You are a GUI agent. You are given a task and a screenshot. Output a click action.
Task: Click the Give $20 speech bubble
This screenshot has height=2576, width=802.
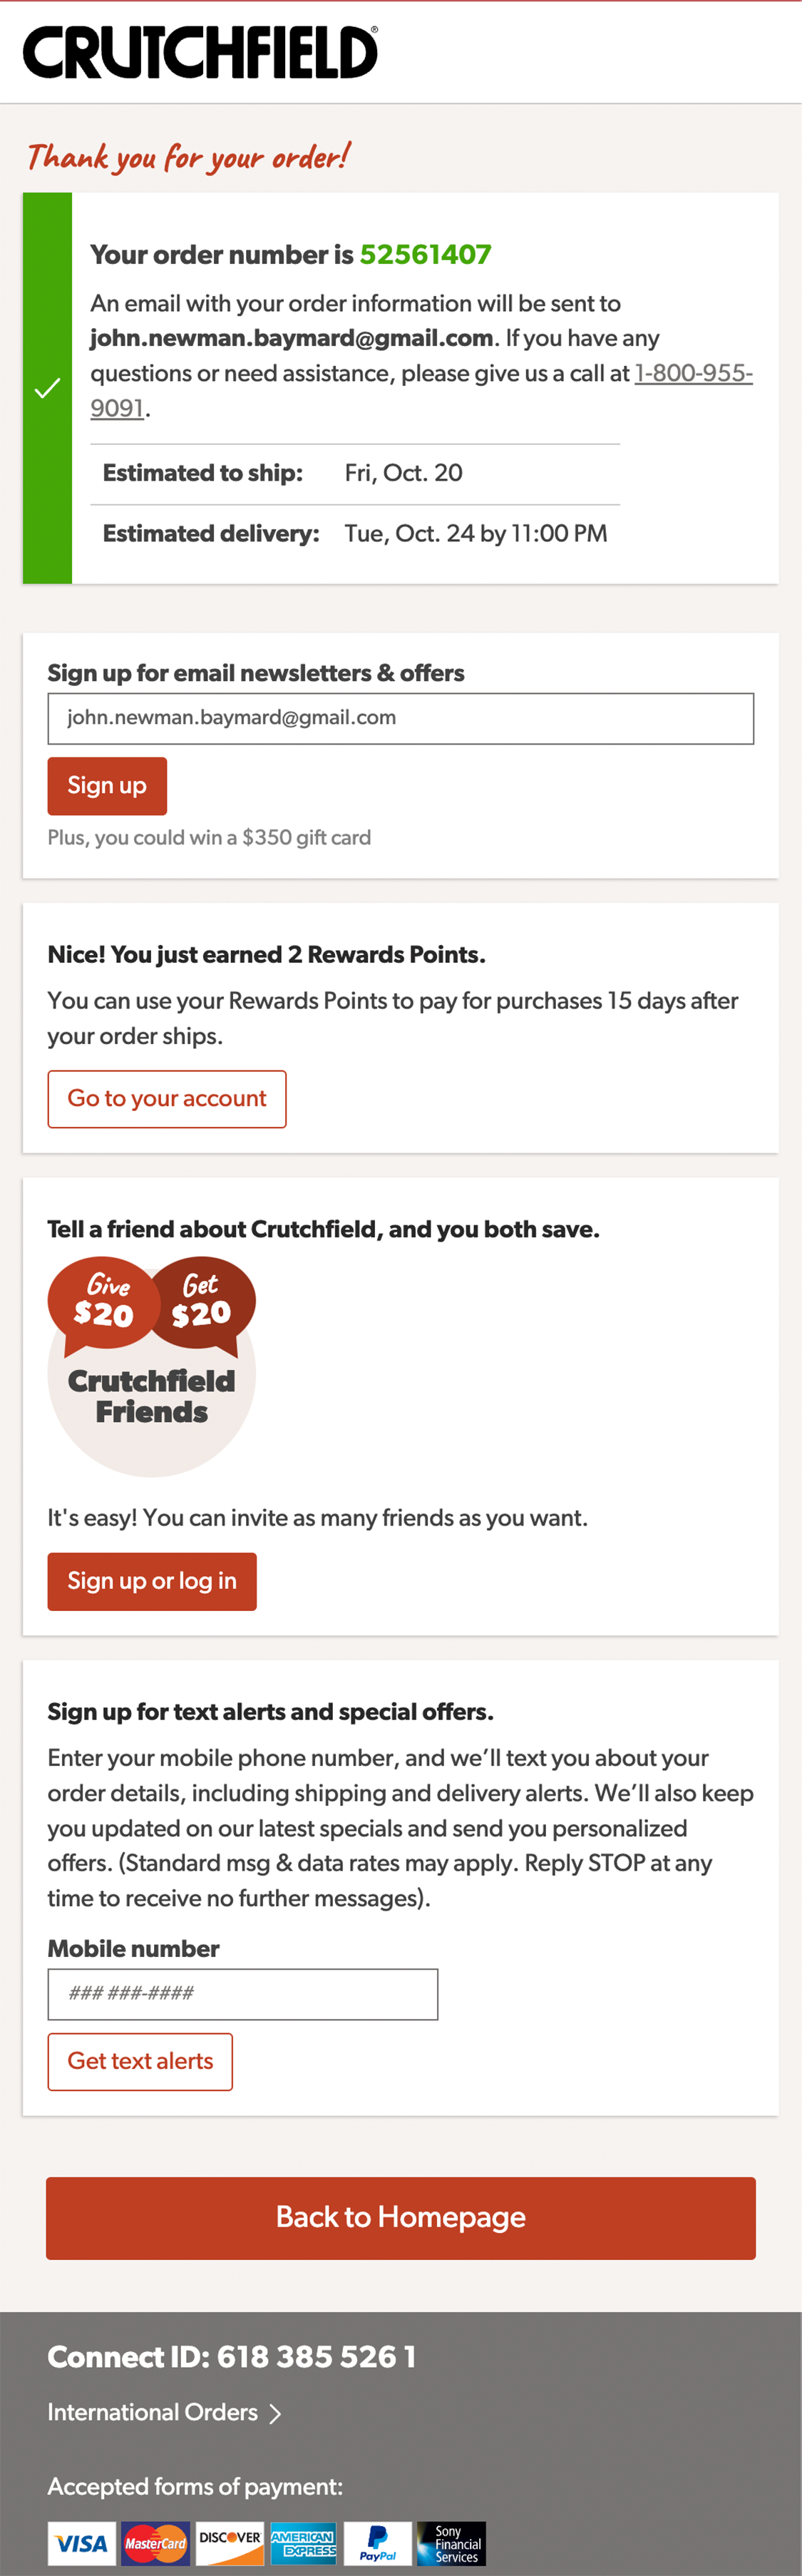[x=103, y=1301]
